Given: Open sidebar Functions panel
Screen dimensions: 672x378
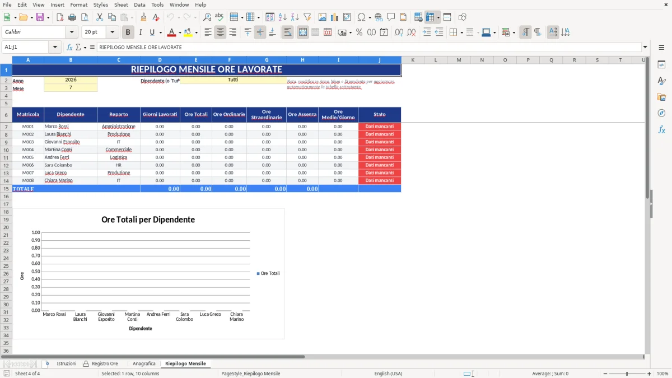Looking at the screenshot, I should 661,130.
